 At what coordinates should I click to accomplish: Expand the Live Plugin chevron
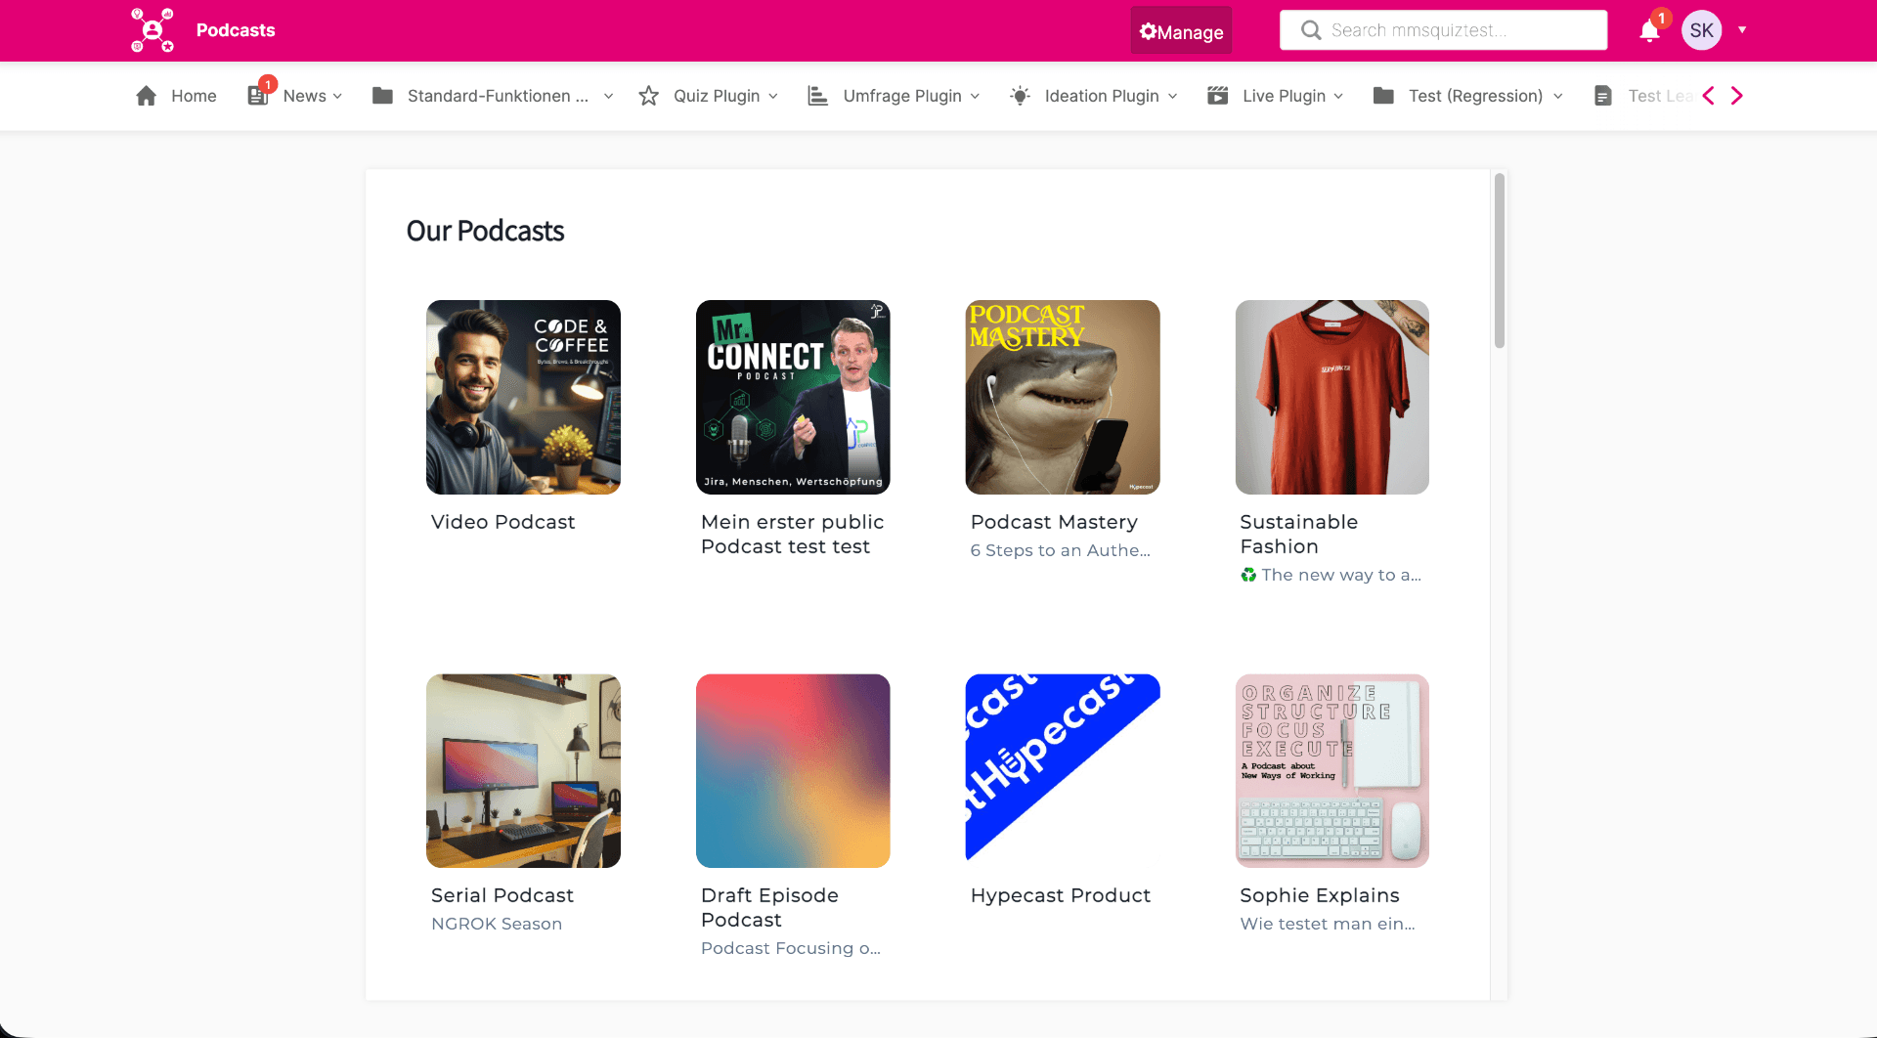point(1338,96)
